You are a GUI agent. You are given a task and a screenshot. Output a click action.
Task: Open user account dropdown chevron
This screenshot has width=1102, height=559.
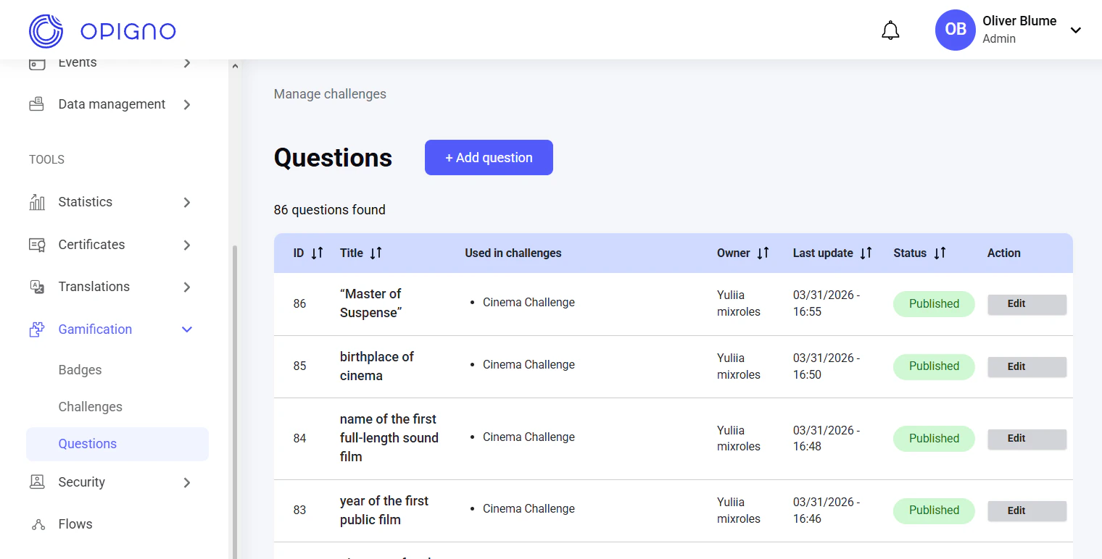[x=1076, y=30]
